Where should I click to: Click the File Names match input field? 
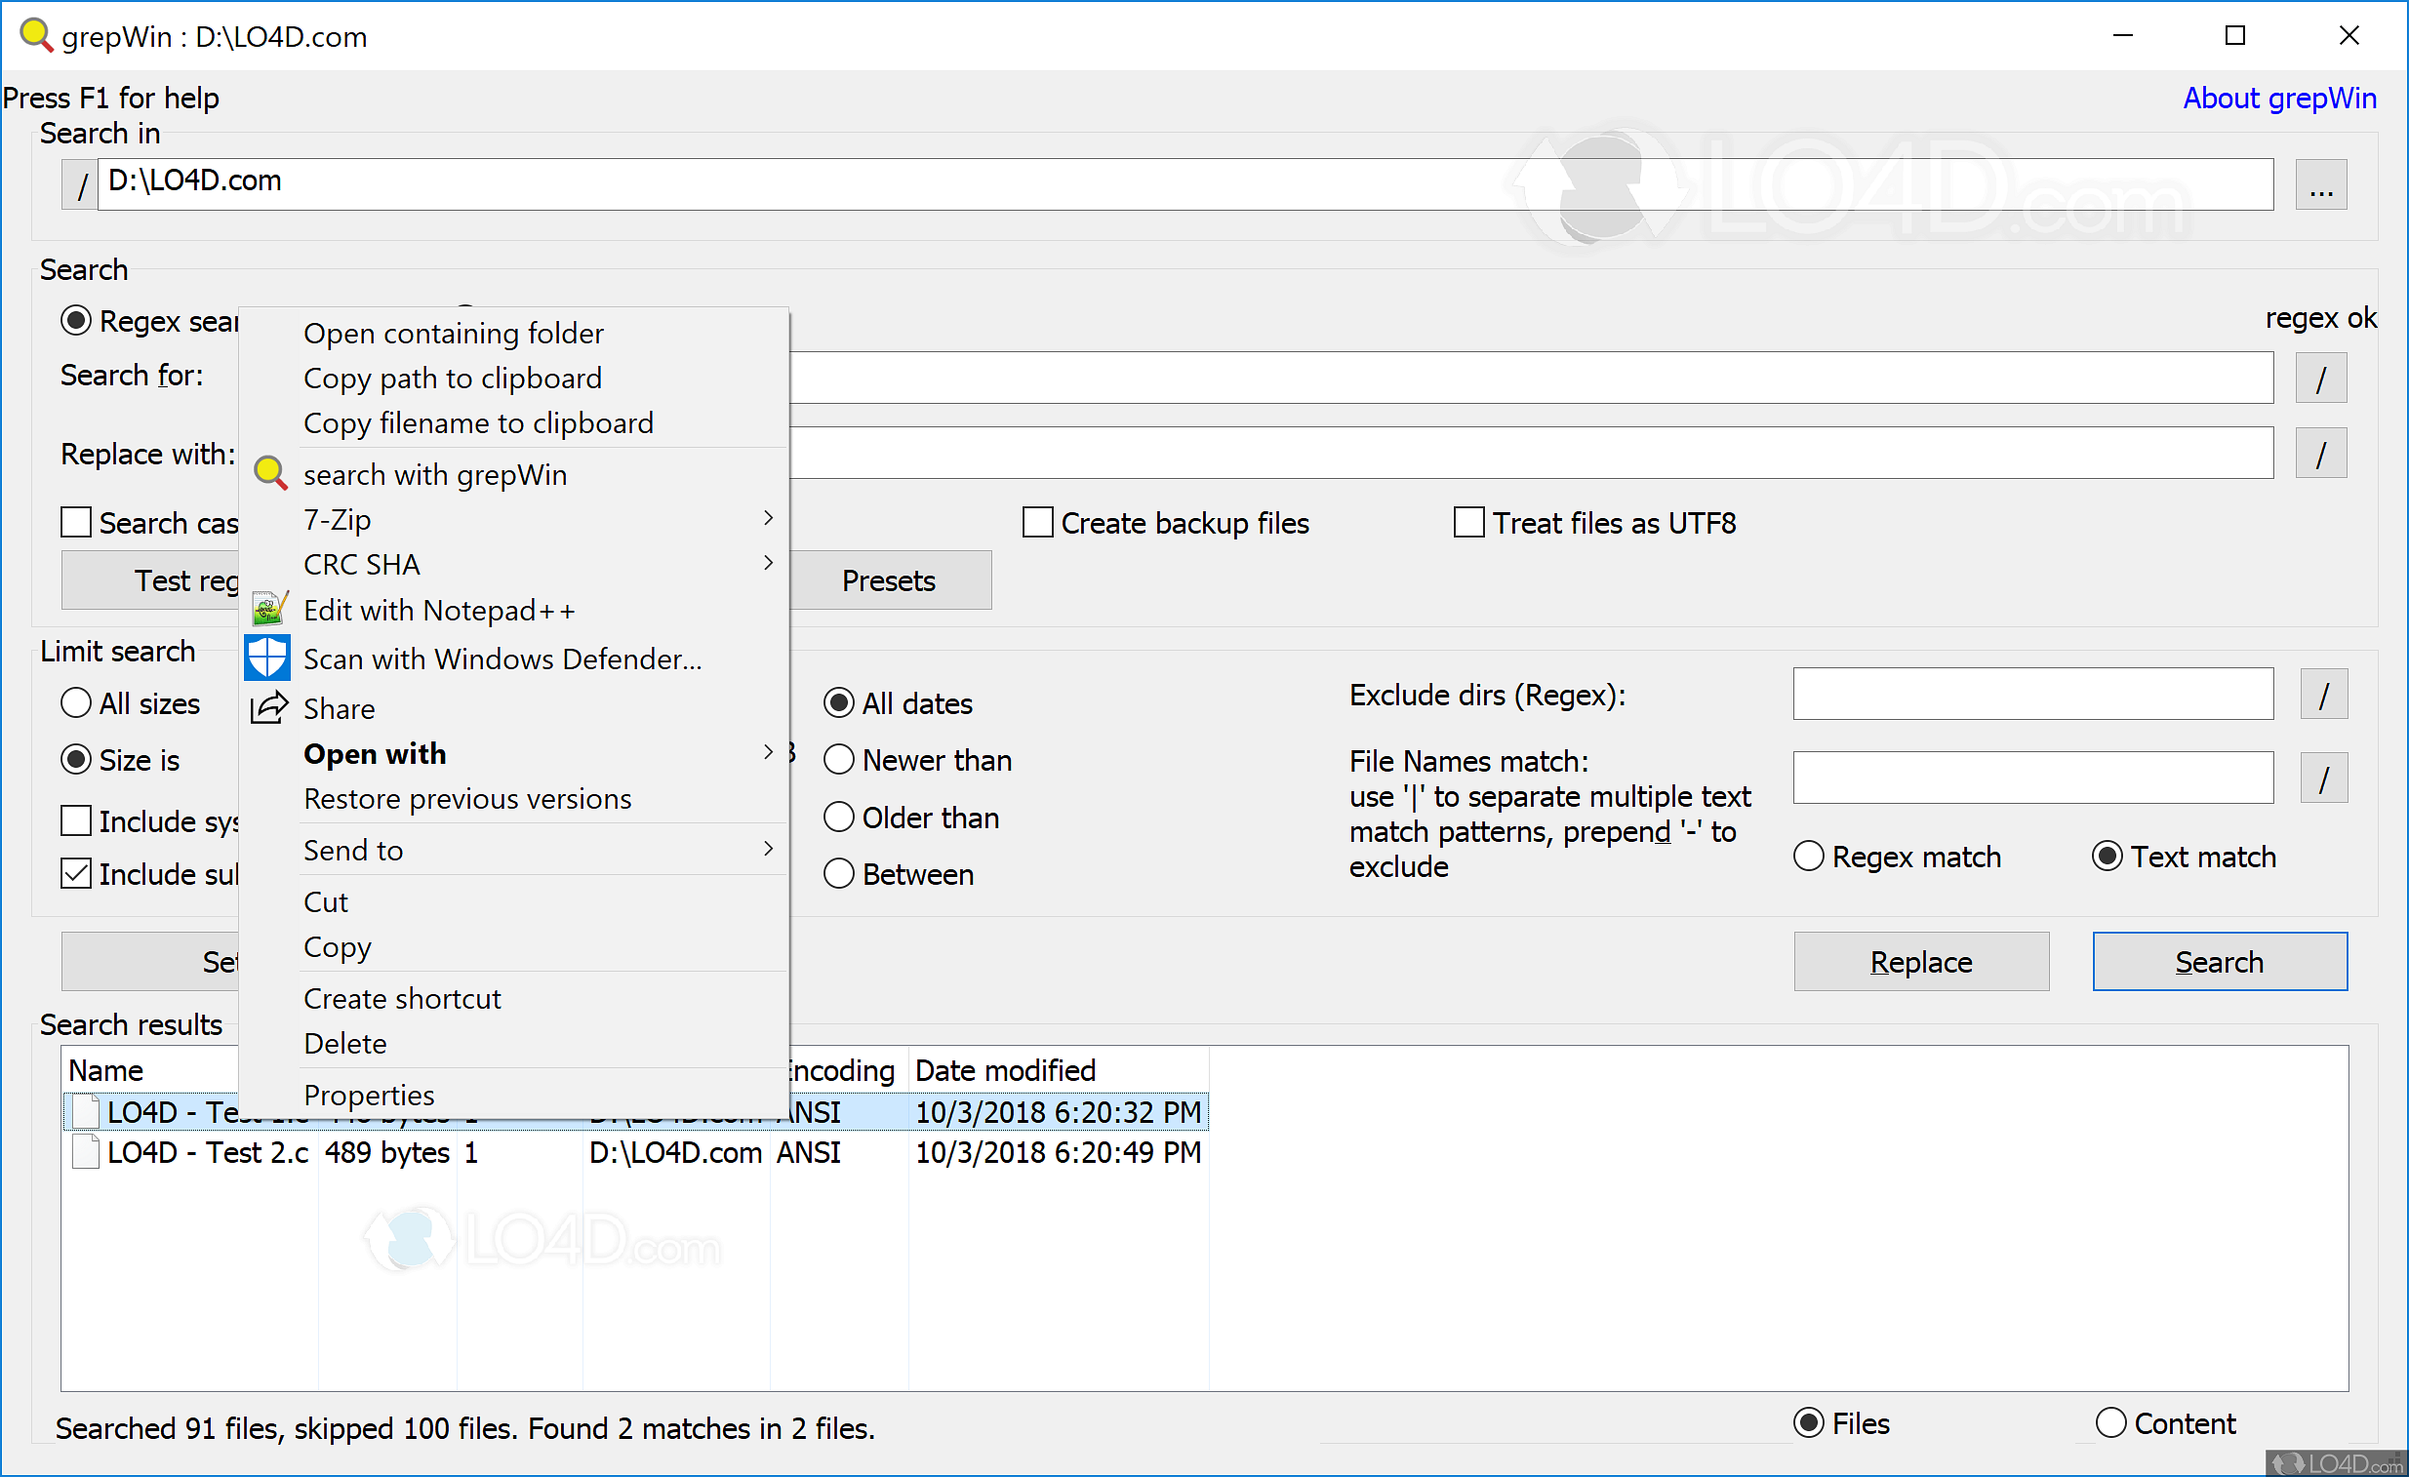point(2031,778)
